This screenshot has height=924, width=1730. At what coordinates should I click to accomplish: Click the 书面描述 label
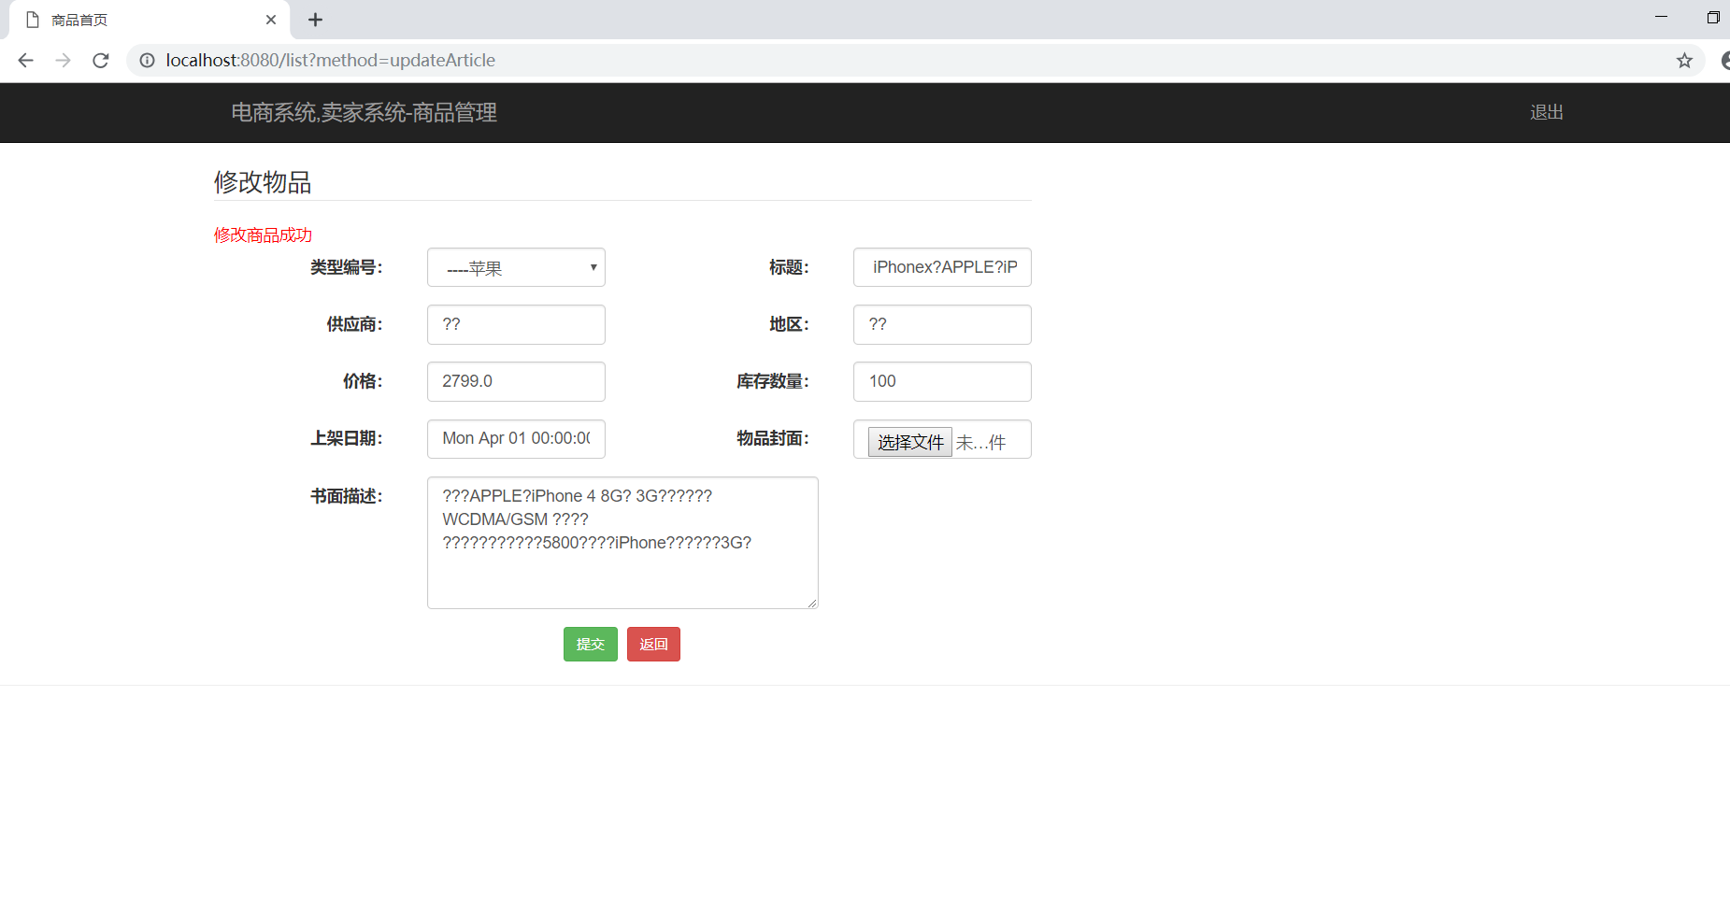click(347, 496)
